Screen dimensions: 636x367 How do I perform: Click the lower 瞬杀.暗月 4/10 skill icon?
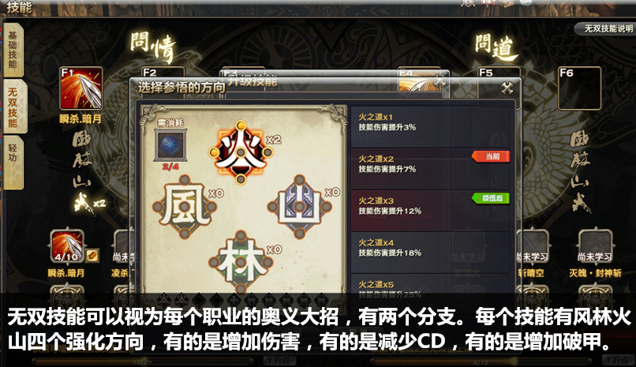pyautogui.click(x=67, y=247)
